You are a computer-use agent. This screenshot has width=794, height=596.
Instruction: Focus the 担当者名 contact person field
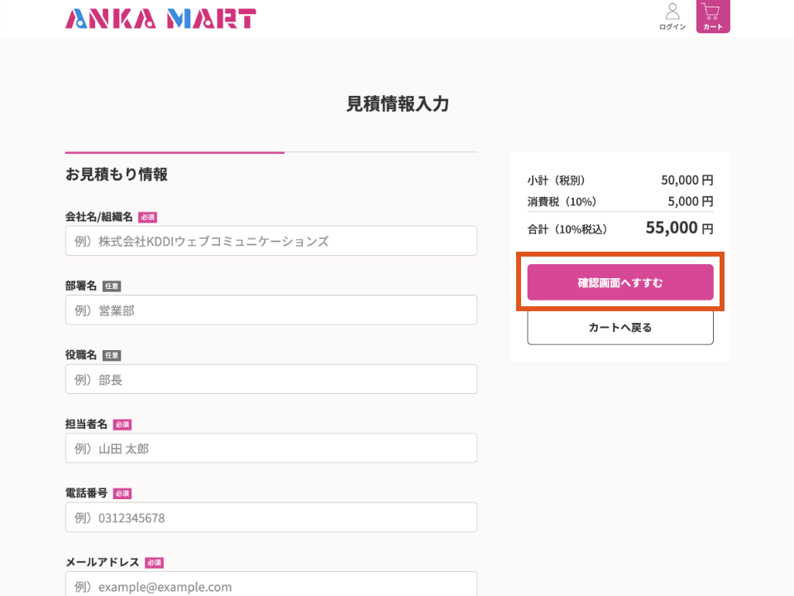tap(271, 449)
